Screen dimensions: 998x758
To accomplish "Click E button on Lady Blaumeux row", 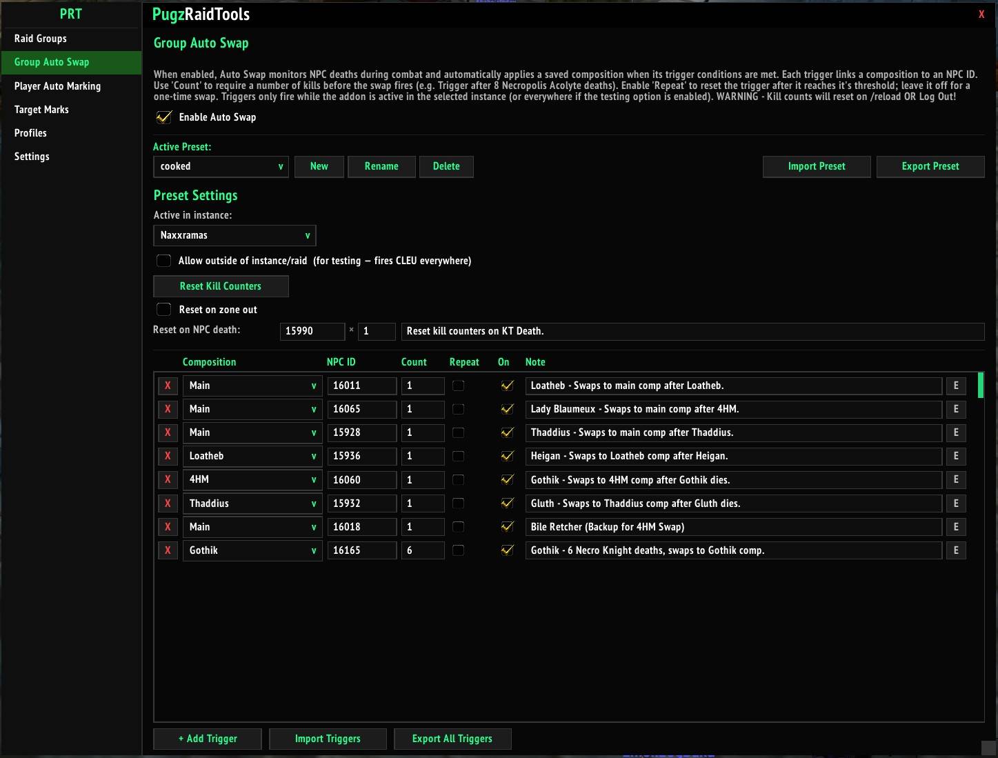I will click(x=956, y=409).
